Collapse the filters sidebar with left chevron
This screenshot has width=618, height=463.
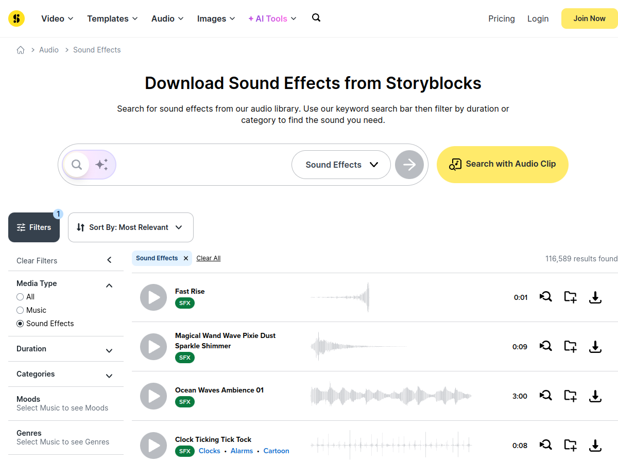pos(109,260)
